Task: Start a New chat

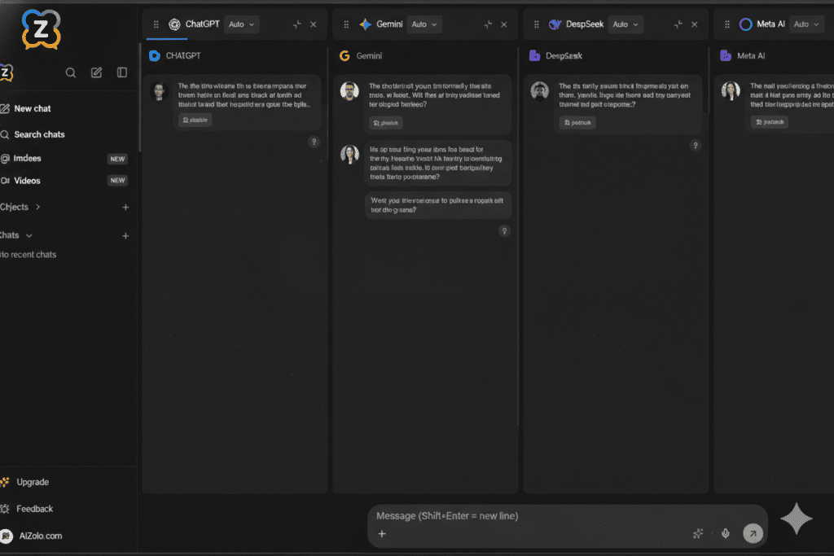Action: tap(33, 108)
